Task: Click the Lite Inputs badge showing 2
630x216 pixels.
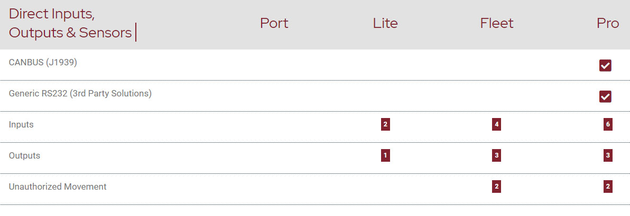Action: point(385,125)
